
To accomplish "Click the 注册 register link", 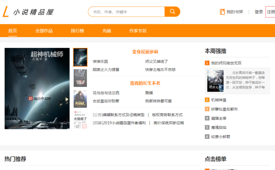I will click(x=271, y=12).
